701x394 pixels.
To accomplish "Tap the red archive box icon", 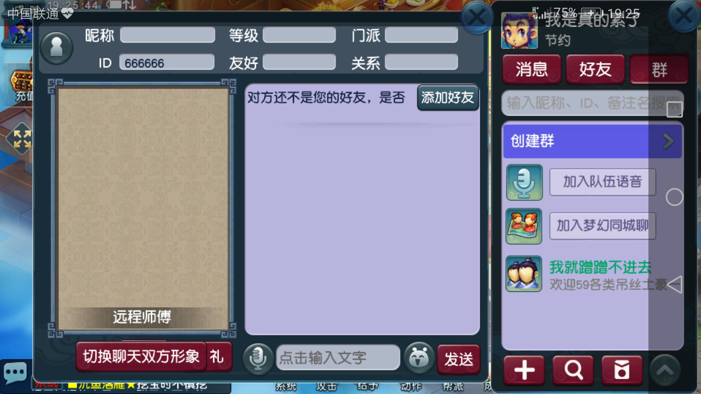I will point(622,370).
